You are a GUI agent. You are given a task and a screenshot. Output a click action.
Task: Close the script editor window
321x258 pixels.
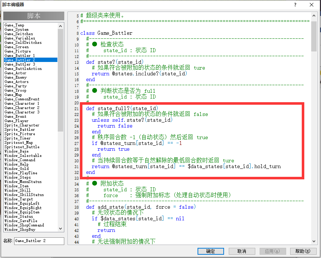click(x=312, y=5)
